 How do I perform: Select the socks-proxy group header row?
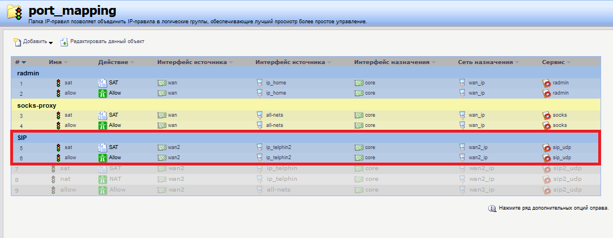coord(306,105)
